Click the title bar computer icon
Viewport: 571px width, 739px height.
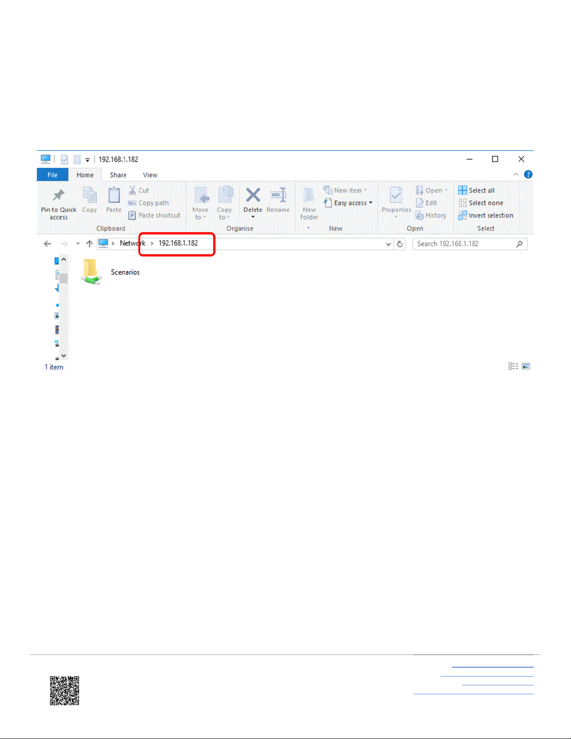tap(45, 159)
